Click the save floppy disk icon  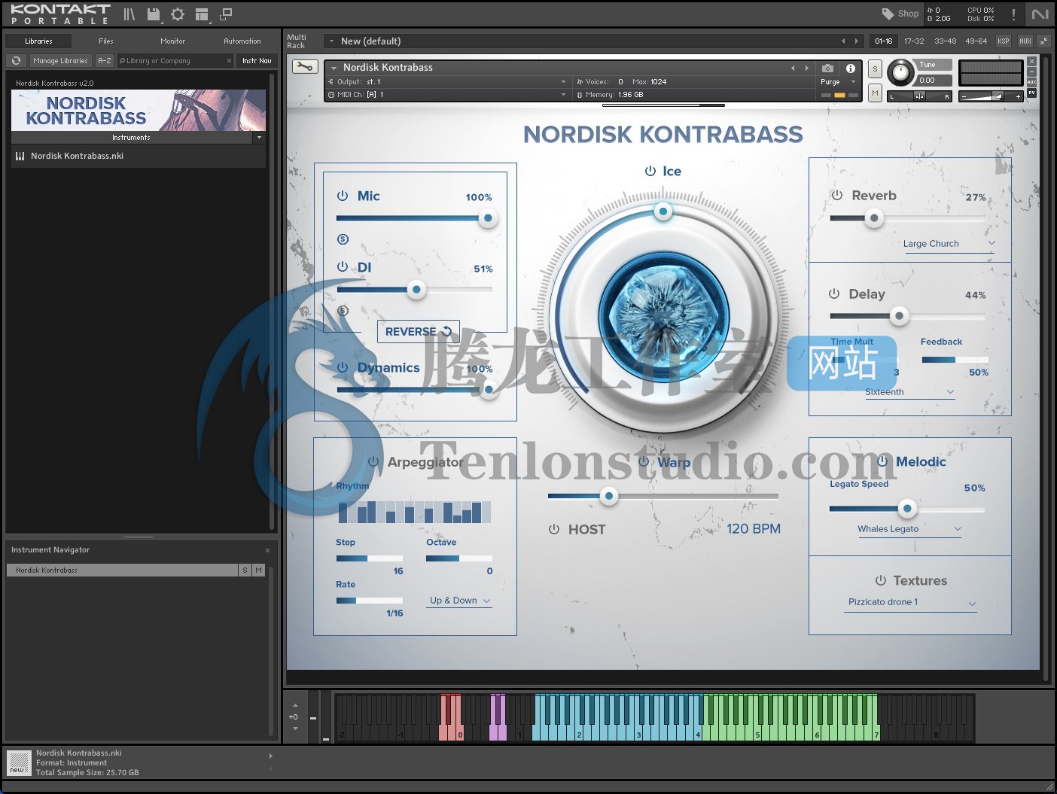[154, 14]
